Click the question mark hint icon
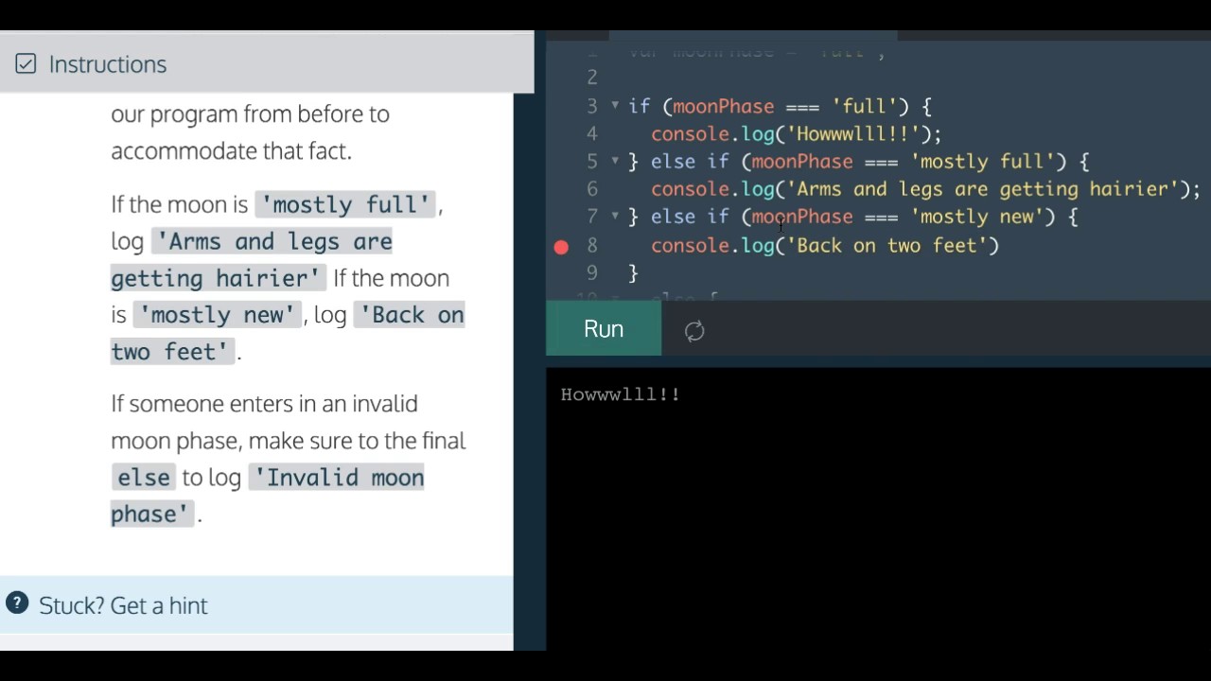 tap(16, 603)
